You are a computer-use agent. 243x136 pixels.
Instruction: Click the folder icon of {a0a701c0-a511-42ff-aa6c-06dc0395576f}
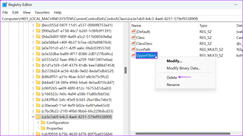click(x=38, y=48)
